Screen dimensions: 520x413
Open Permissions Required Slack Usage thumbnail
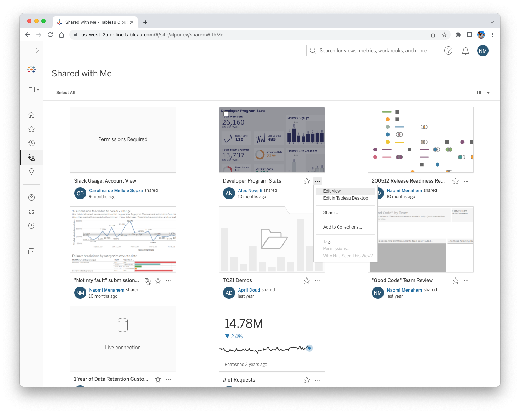click(123, 140)
